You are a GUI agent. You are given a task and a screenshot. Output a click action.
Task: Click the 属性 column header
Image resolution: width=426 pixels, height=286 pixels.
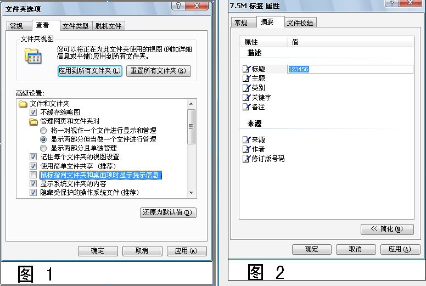(x=263, y=42)
